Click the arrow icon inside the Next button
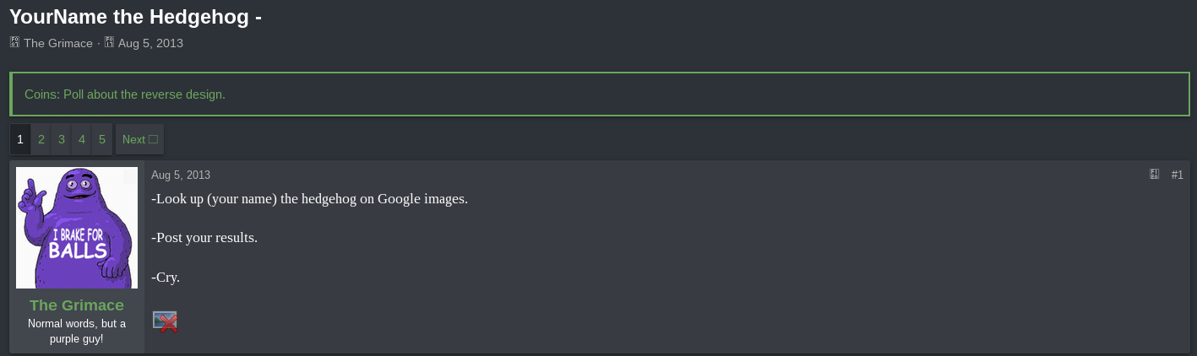 click(154, 139)
